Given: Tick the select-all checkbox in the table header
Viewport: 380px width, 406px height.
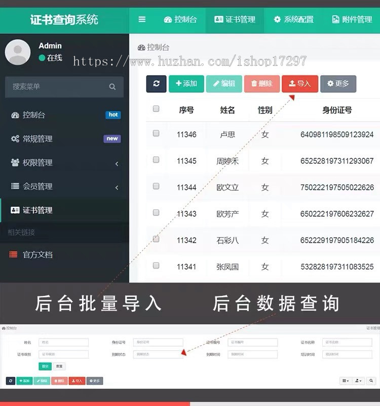Looking at the screenshot, I should click(x=156, y=109).
